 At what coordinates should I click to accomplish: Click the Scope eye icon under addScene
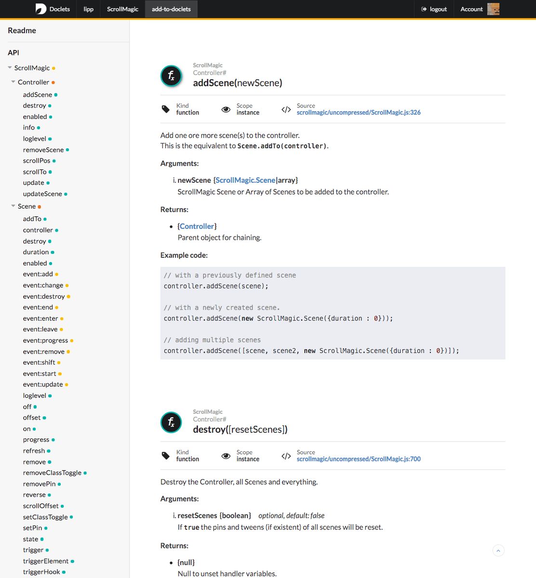click(x=226, y=109)
